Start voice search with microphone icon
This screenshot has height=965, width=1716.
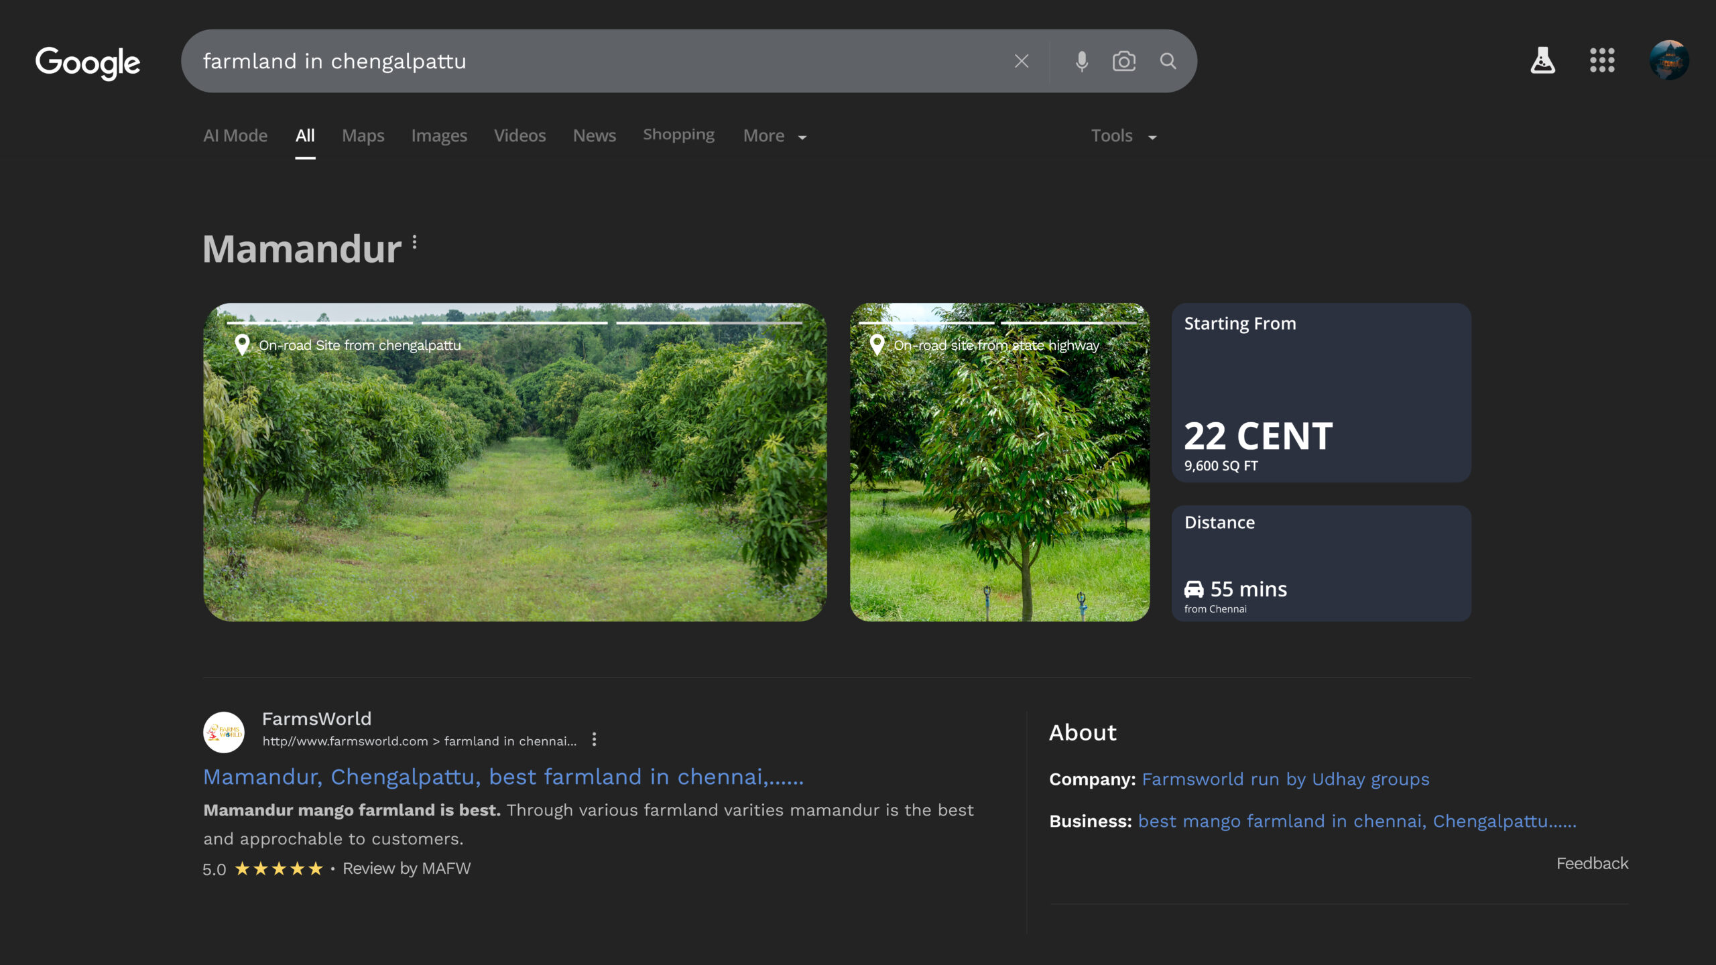[x=1081, y=61]
